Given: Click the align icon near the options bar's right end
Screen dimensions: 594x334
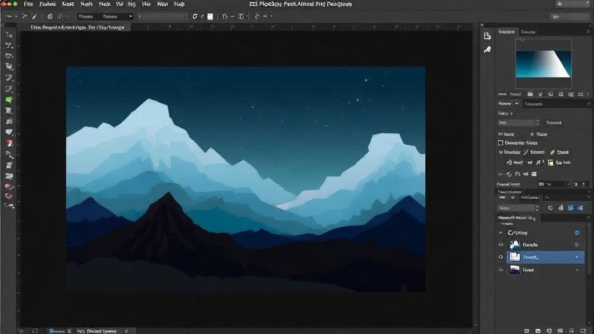Looking at the screenshot, I should point(241,16).
